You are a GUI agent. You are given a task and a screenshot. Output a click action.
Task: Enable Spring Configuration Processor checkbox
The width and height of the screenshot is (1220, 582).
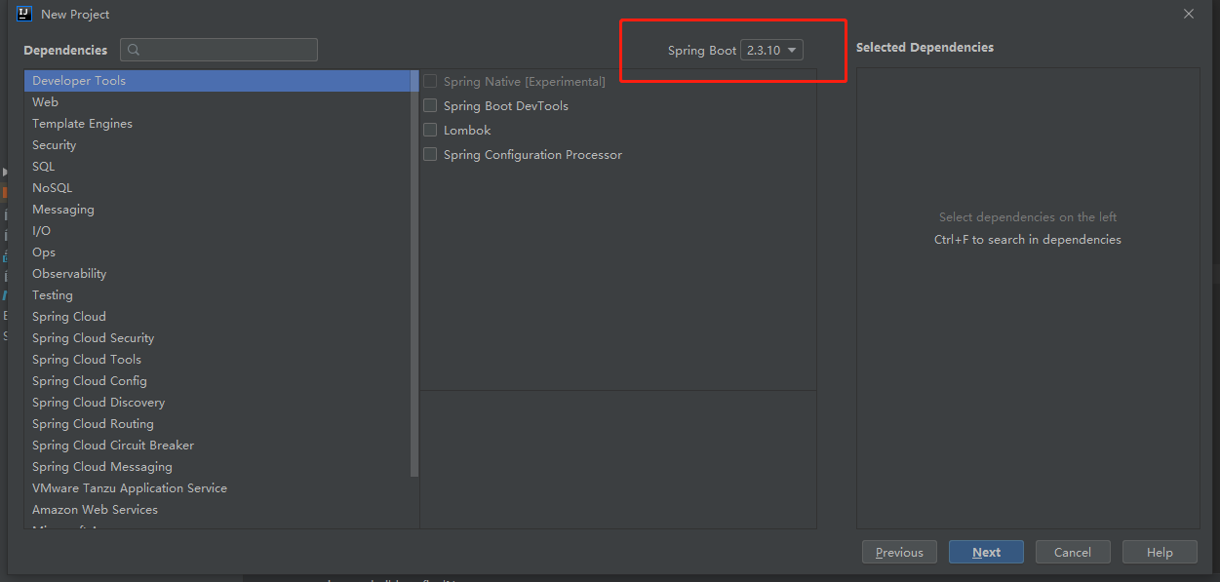tap(430, 155)
